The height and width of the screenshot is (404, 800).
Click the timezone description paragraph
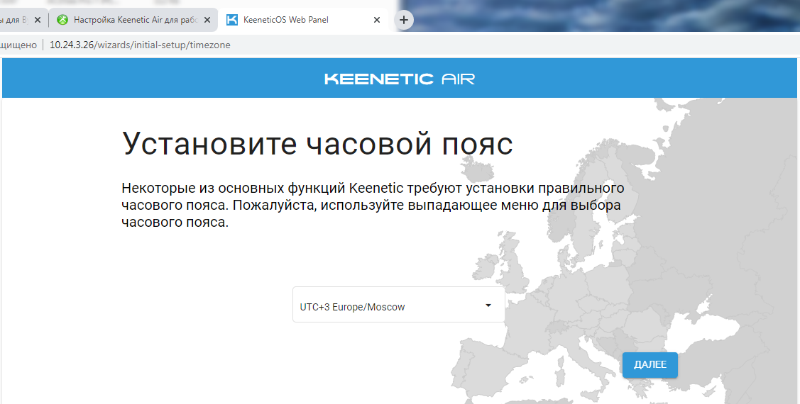[372, 205]
